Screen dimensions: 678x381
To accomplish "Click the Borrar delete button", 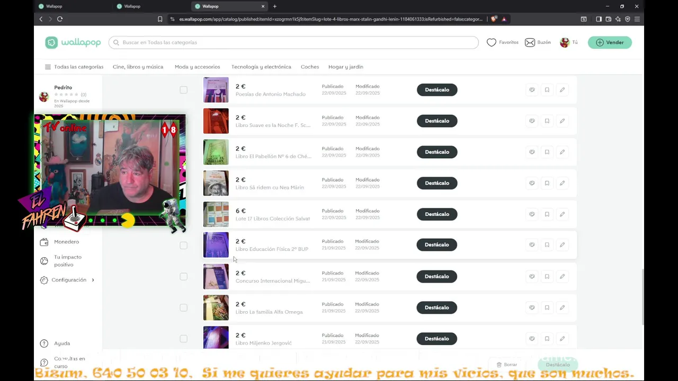I will pos(507,365).
